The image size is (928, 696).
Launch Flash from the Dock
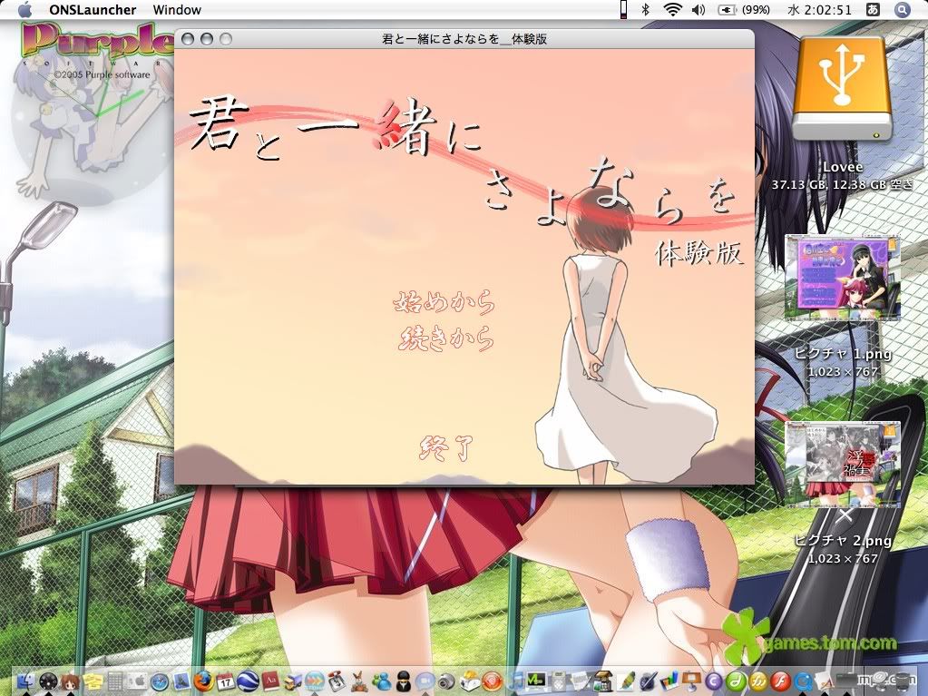781,681
